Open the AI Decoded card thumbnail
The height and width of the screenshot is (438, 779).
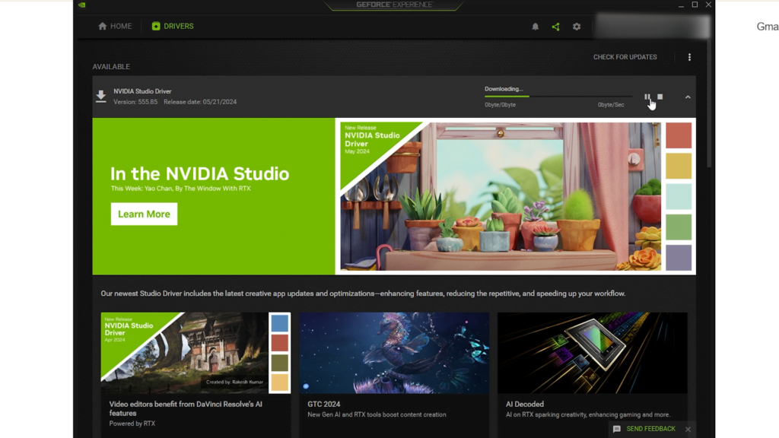592,353
